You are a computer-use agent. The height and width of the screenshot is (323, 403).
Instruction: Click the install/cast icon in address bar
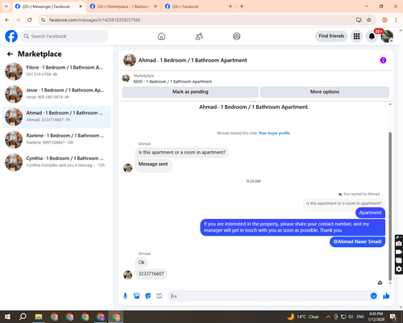coord(359,20)
